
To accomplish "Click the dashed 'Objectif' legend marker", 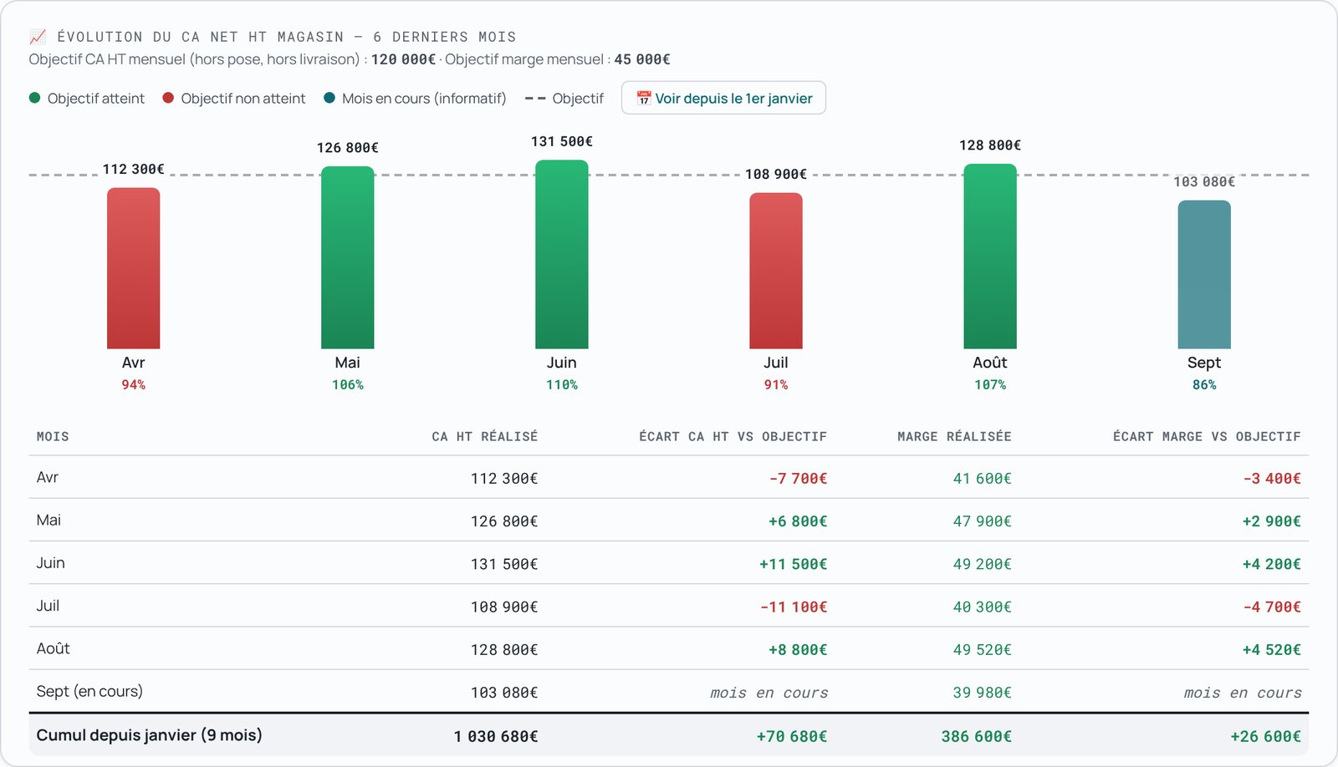I will (535, 99).
